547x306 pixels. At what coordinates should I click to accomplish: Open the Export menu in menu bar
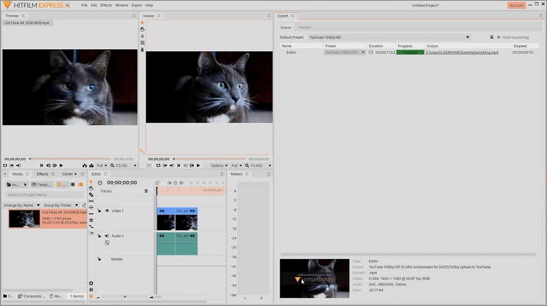click(137, 5)
